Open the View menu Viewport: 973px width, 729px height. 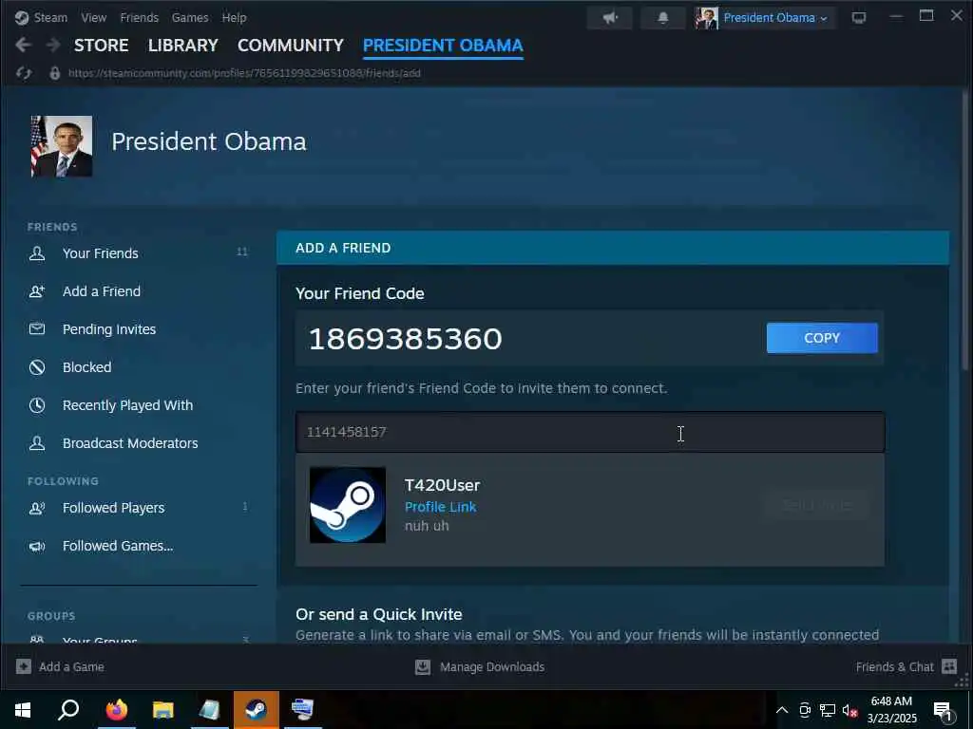tap(94, 17)
